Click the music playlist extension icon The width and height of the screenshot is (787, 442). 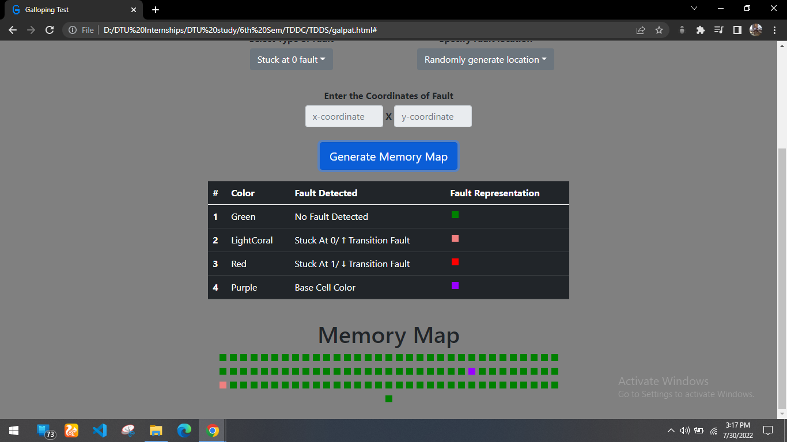718,29
